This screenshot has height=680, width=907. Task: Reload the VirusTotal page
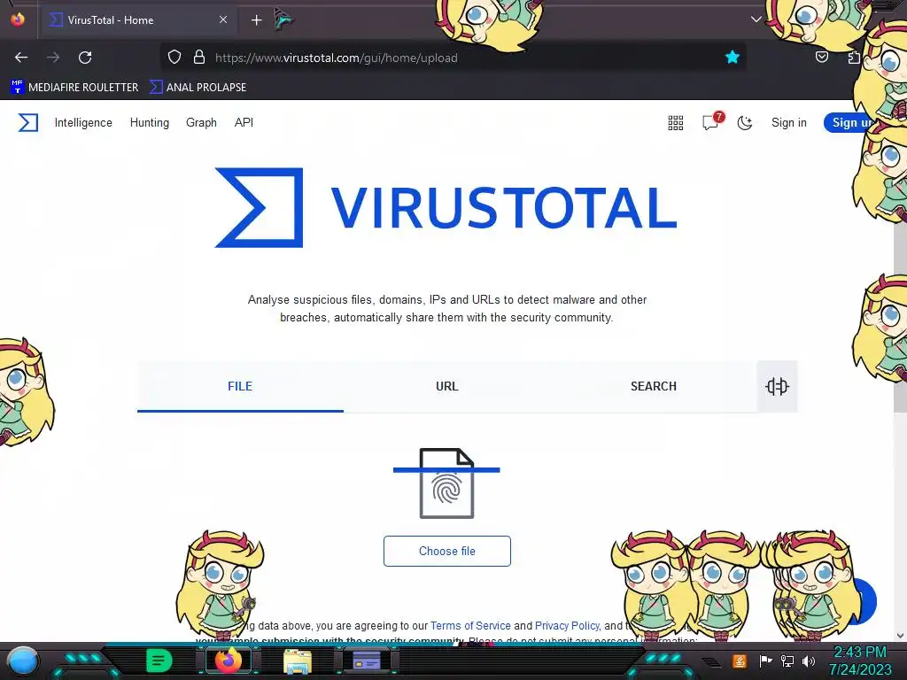[85, 58]
